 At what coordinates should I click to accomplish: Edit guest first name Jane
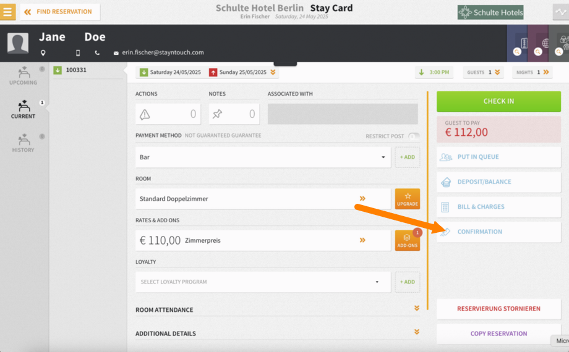click(x=52, y=36)
